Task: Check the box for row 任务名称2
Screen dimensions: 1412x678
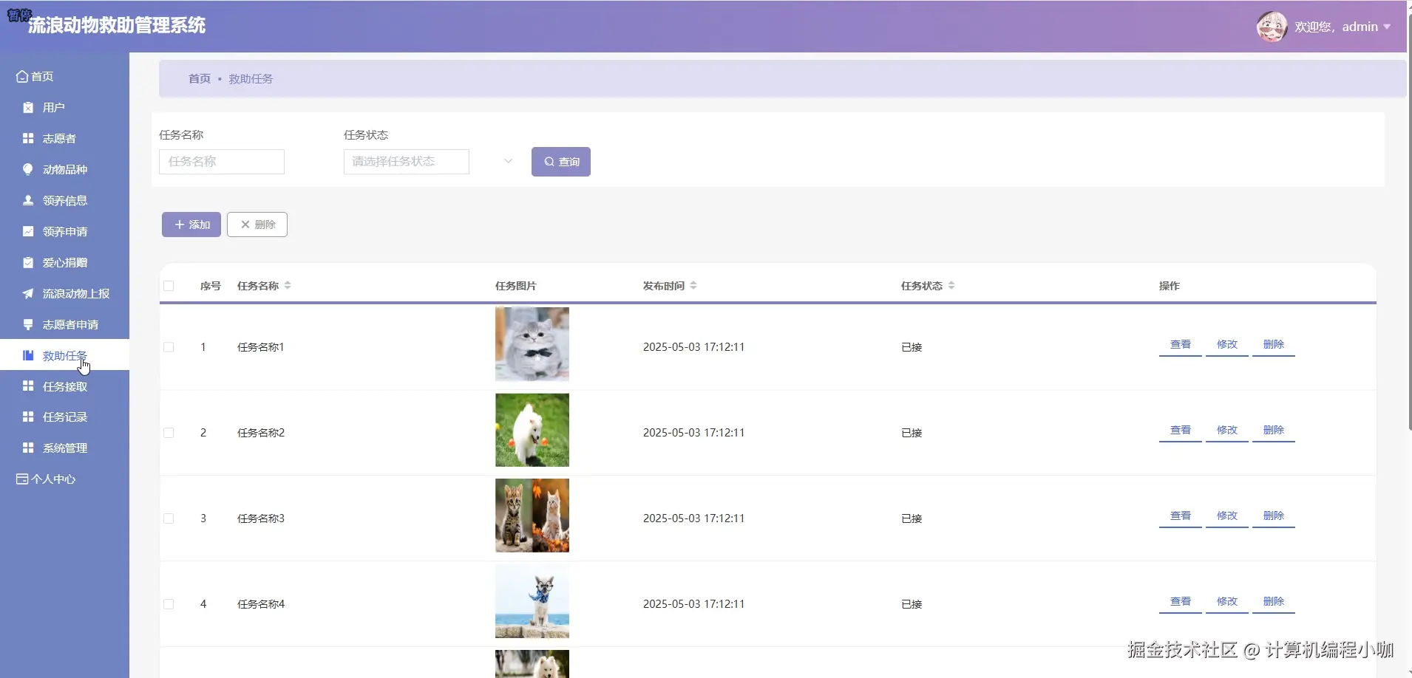Action: pos(169,433)
